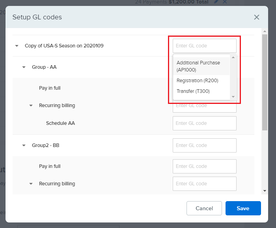Collapse Recurring billing under Group2 - BB
The image size is (276, 228).
[31, 184]
